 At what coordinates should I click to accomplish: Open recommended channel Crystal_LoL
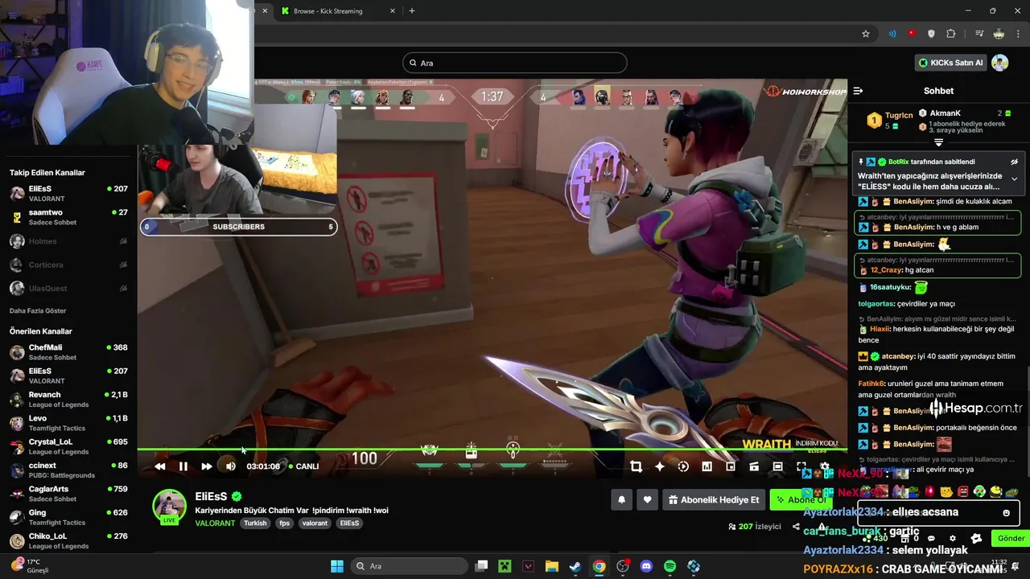click(68, 446)
